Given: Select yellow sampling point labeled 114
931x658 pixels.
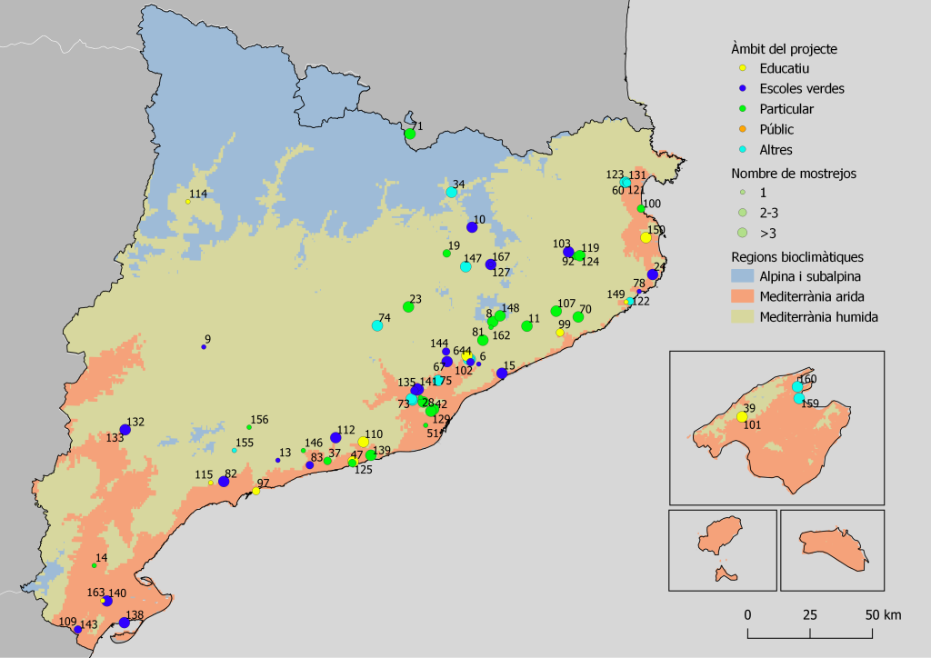Looking at the screenshot, I should [x=188, y=202].
